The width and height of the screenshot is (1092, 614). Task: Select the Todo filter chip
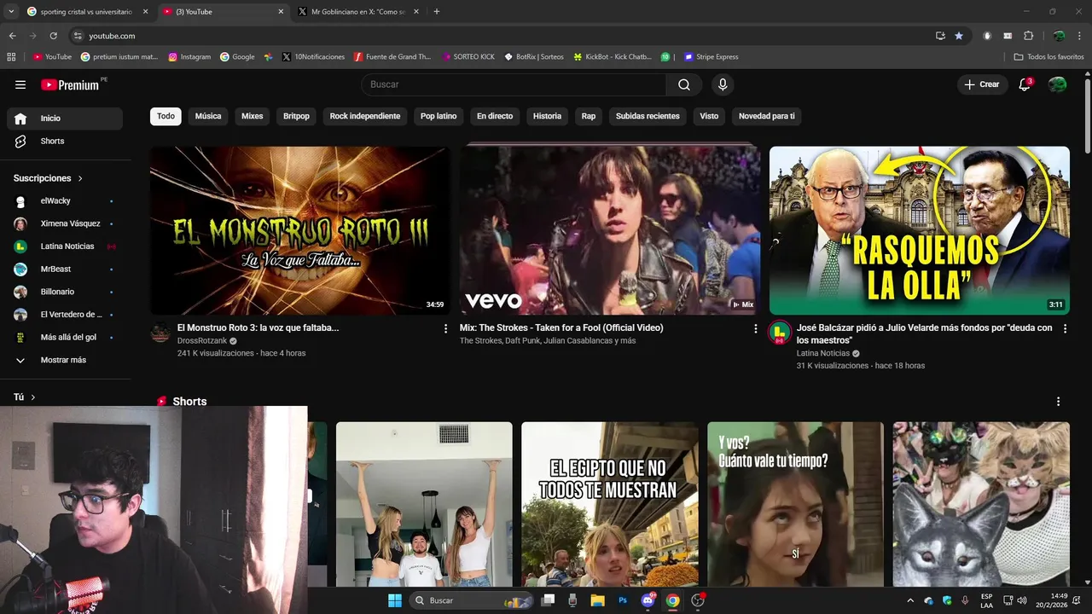166,116
